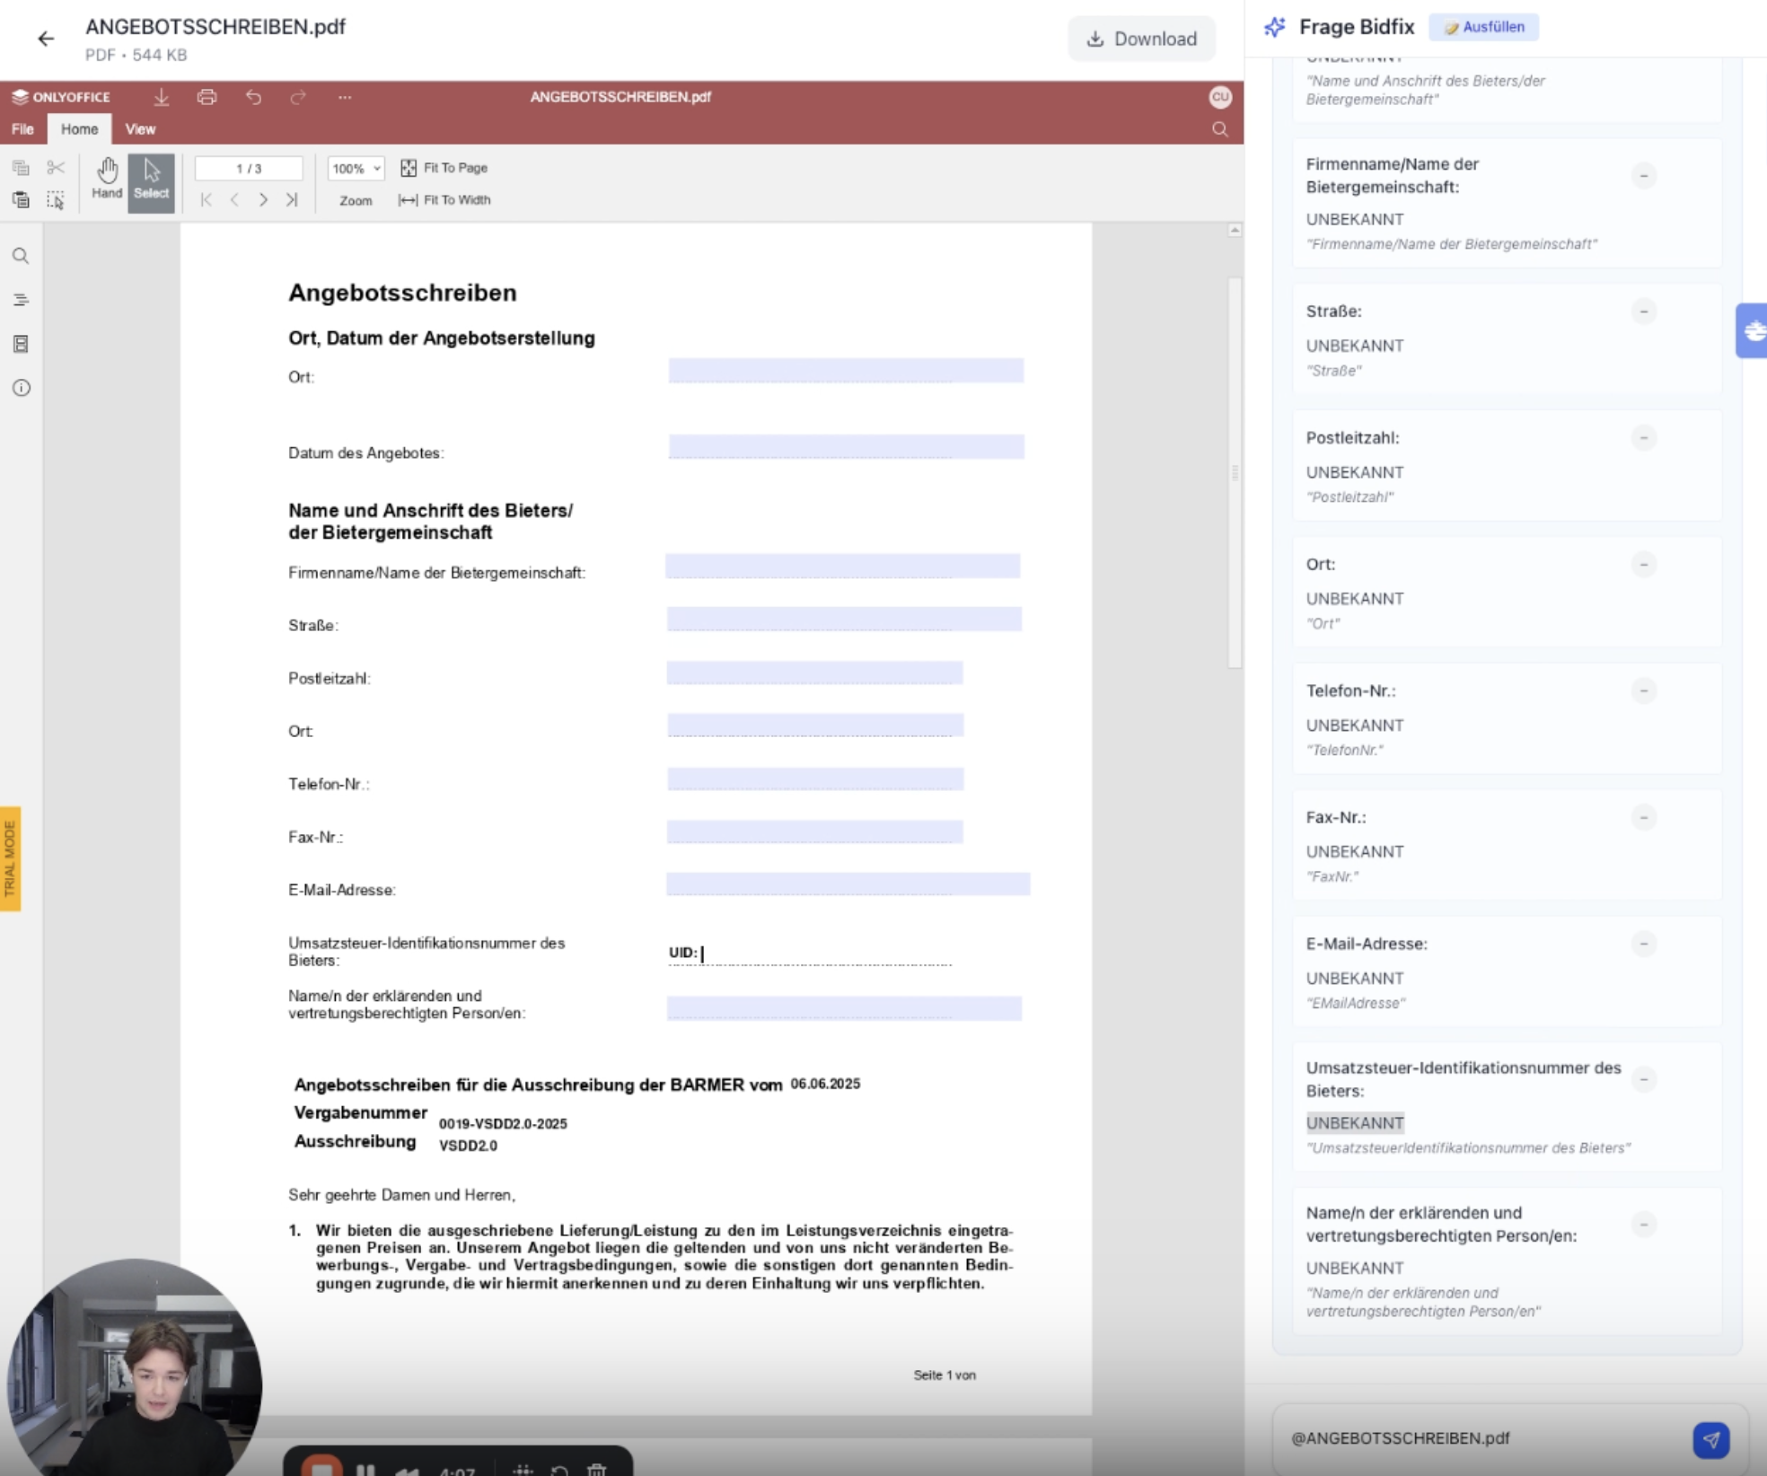This screenshot has height=1476, width=1767.
Task: Click the Undo arrow icon
Action: click(x=253, y=97)
